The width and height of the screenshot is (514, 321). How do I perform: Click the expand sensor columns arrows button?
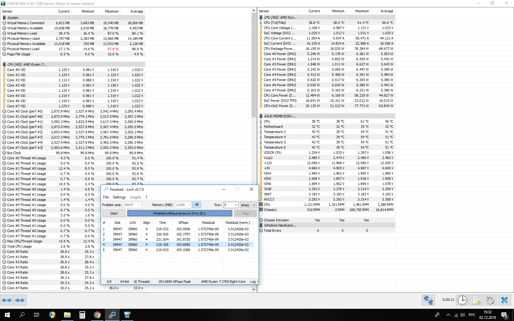pos(7,300)
